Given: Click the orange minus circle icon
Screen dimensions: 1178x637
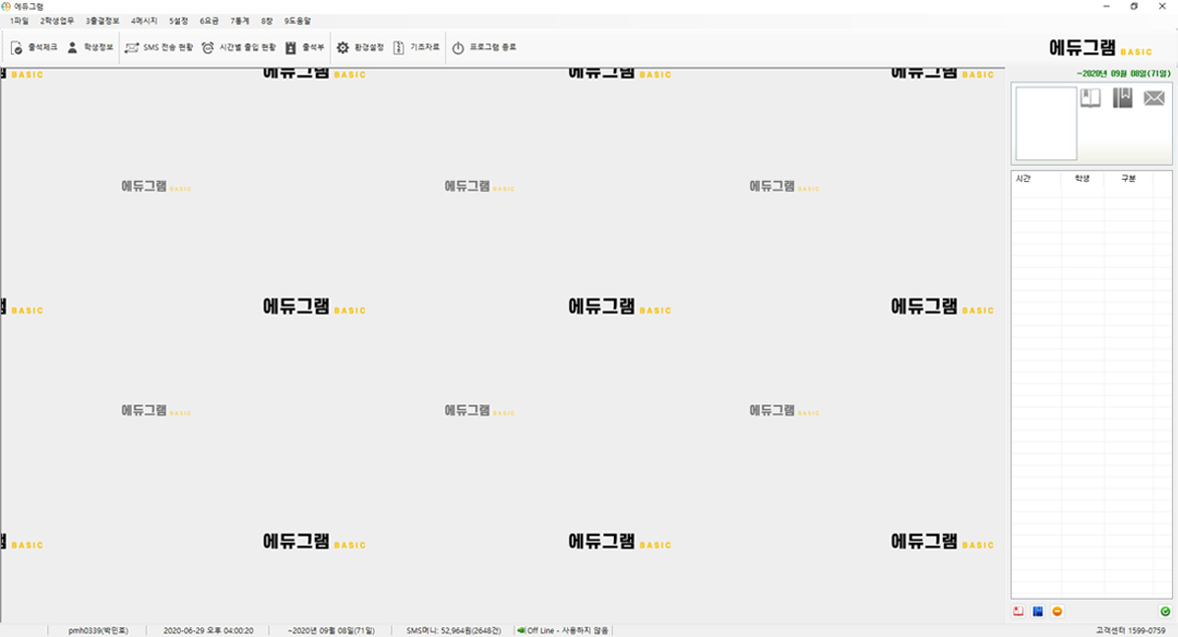Looking at the screenshot, I should (x=1057, y=611).
